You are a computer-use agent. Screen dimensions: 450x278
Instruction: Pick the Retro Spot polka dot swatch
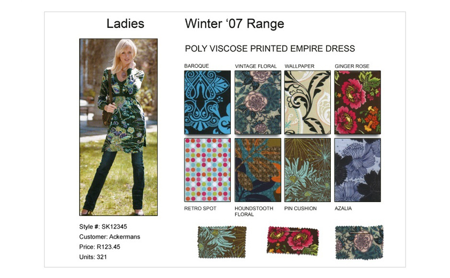[x=207, y=169]
